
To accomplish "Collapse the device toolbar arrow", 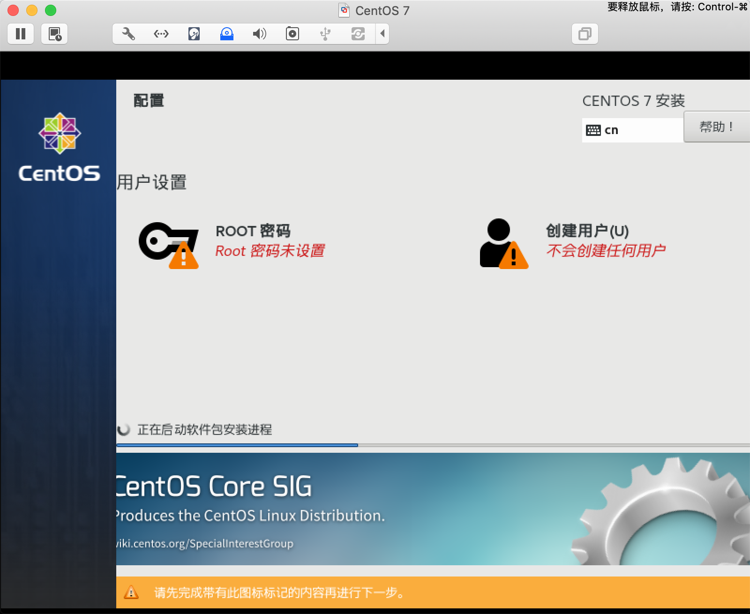I will 382,34.
